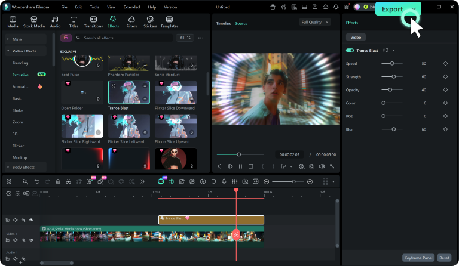Screen dimensions: 459x266
Task: Toggle Speed keyframe diamond
Action: click(445, 63)
